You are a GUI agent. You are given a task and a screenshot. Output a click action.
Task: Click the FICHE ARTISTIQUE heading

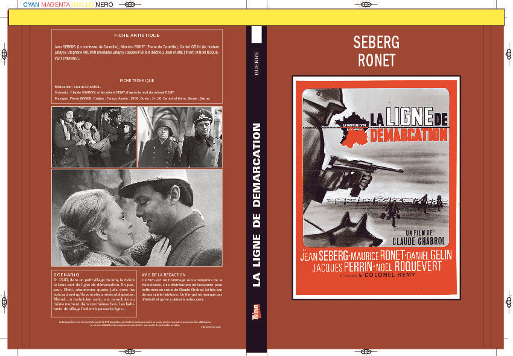pos(137,36)
